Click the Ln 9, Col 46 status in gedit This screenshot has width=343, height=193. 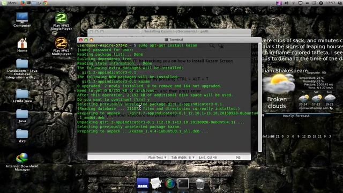click(x=208, y=157)
